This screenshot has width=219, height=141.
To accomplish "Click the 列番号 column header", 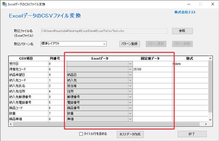I will point(55,59).
